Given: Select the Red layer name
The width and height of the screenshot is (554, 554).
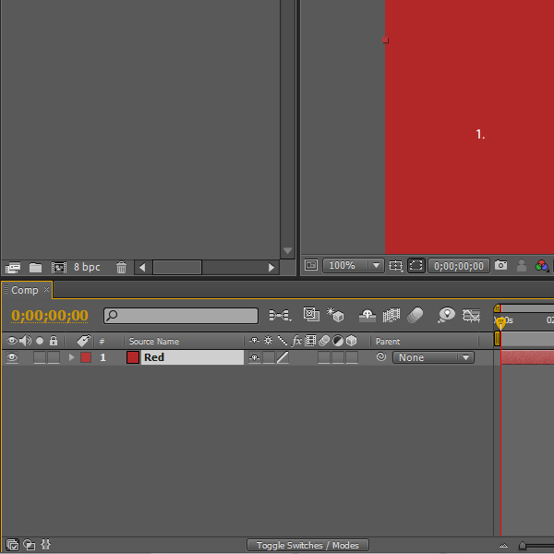Looking at the screenshot, I should (x=192, y=357).
